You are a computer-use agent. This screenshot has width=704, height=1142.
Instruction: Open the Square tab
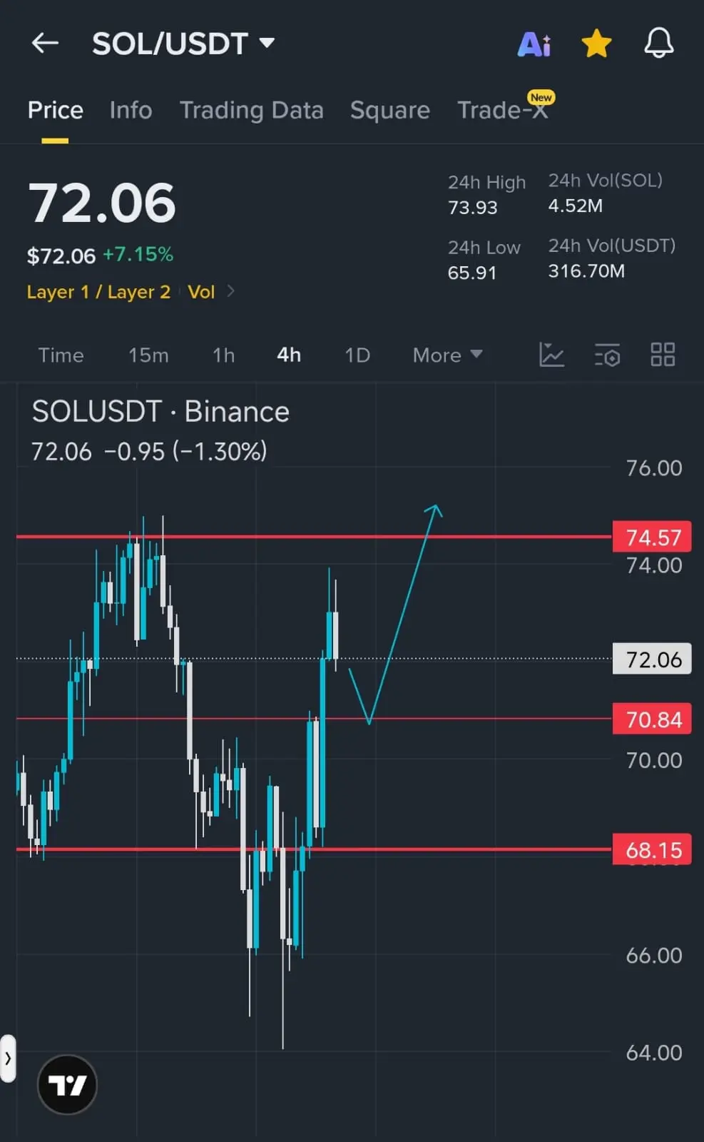click(390, 110)
